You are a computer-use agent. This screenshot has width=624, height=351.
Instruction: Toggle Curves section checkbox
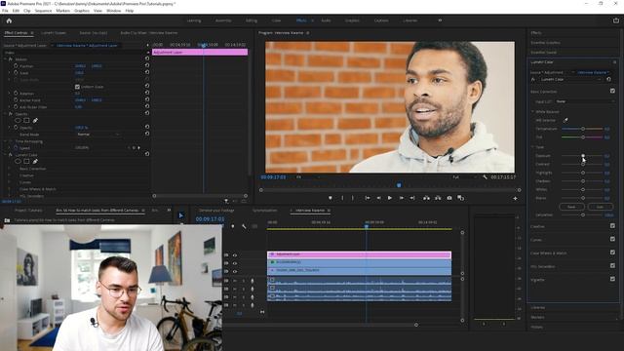612,239
